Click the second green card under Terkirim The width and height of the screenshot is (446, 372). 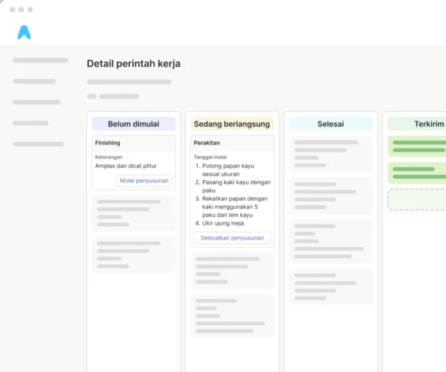coord(417,173)
